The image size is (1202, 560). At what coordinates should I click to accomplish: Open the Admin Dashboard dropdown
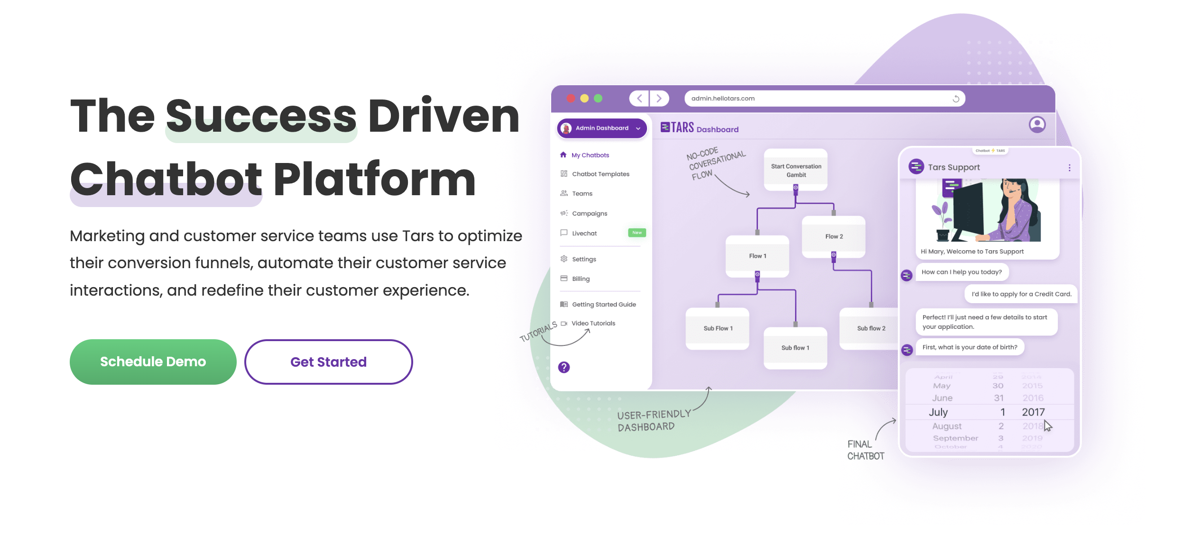pyautogui.click(x=601, y=128)
